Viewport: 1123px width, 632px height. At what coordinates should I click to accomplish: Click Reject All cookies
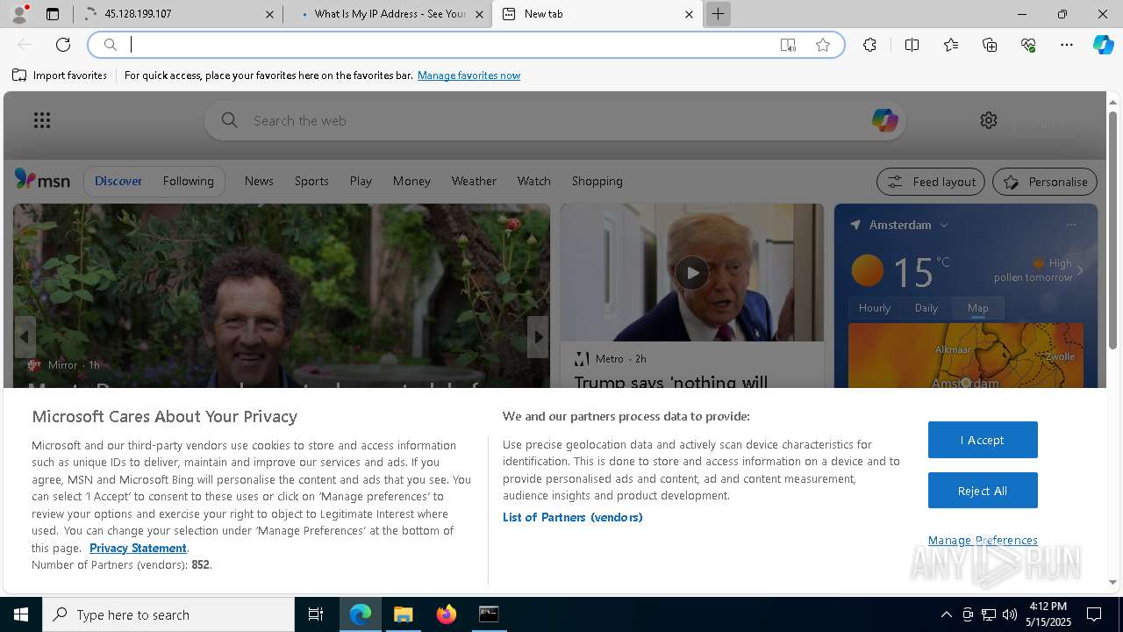point(983,491)
